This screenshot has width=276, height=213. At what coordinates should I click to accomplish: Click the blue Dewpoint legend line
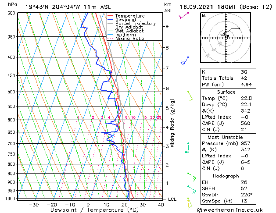pos(110,20)
